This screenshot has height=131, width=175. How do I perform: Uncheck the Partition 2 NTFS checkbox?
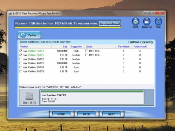click(x=21, y=55)
